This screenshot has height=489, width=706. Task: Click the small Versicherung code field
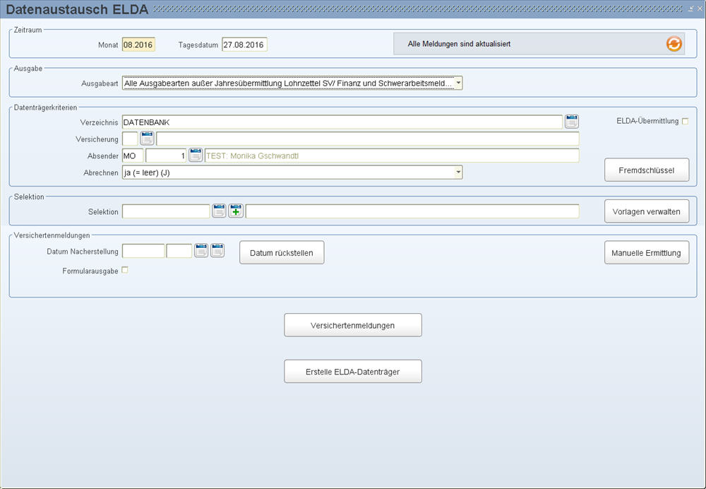point(130,139)
